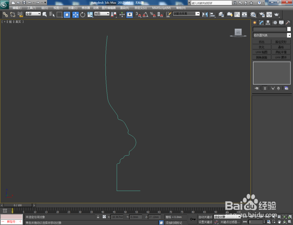The image size is (293, 225).
Task: Toggle Keyboard Shortcut Override button
Action: (x=130, y=15)
